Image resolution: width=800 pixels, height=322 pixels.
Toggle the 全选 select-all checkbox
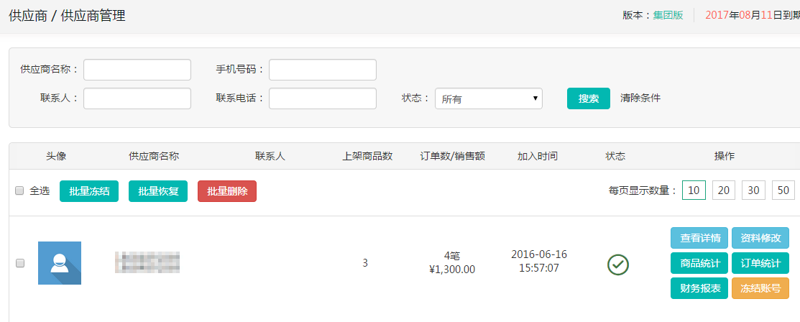[20, 190]
